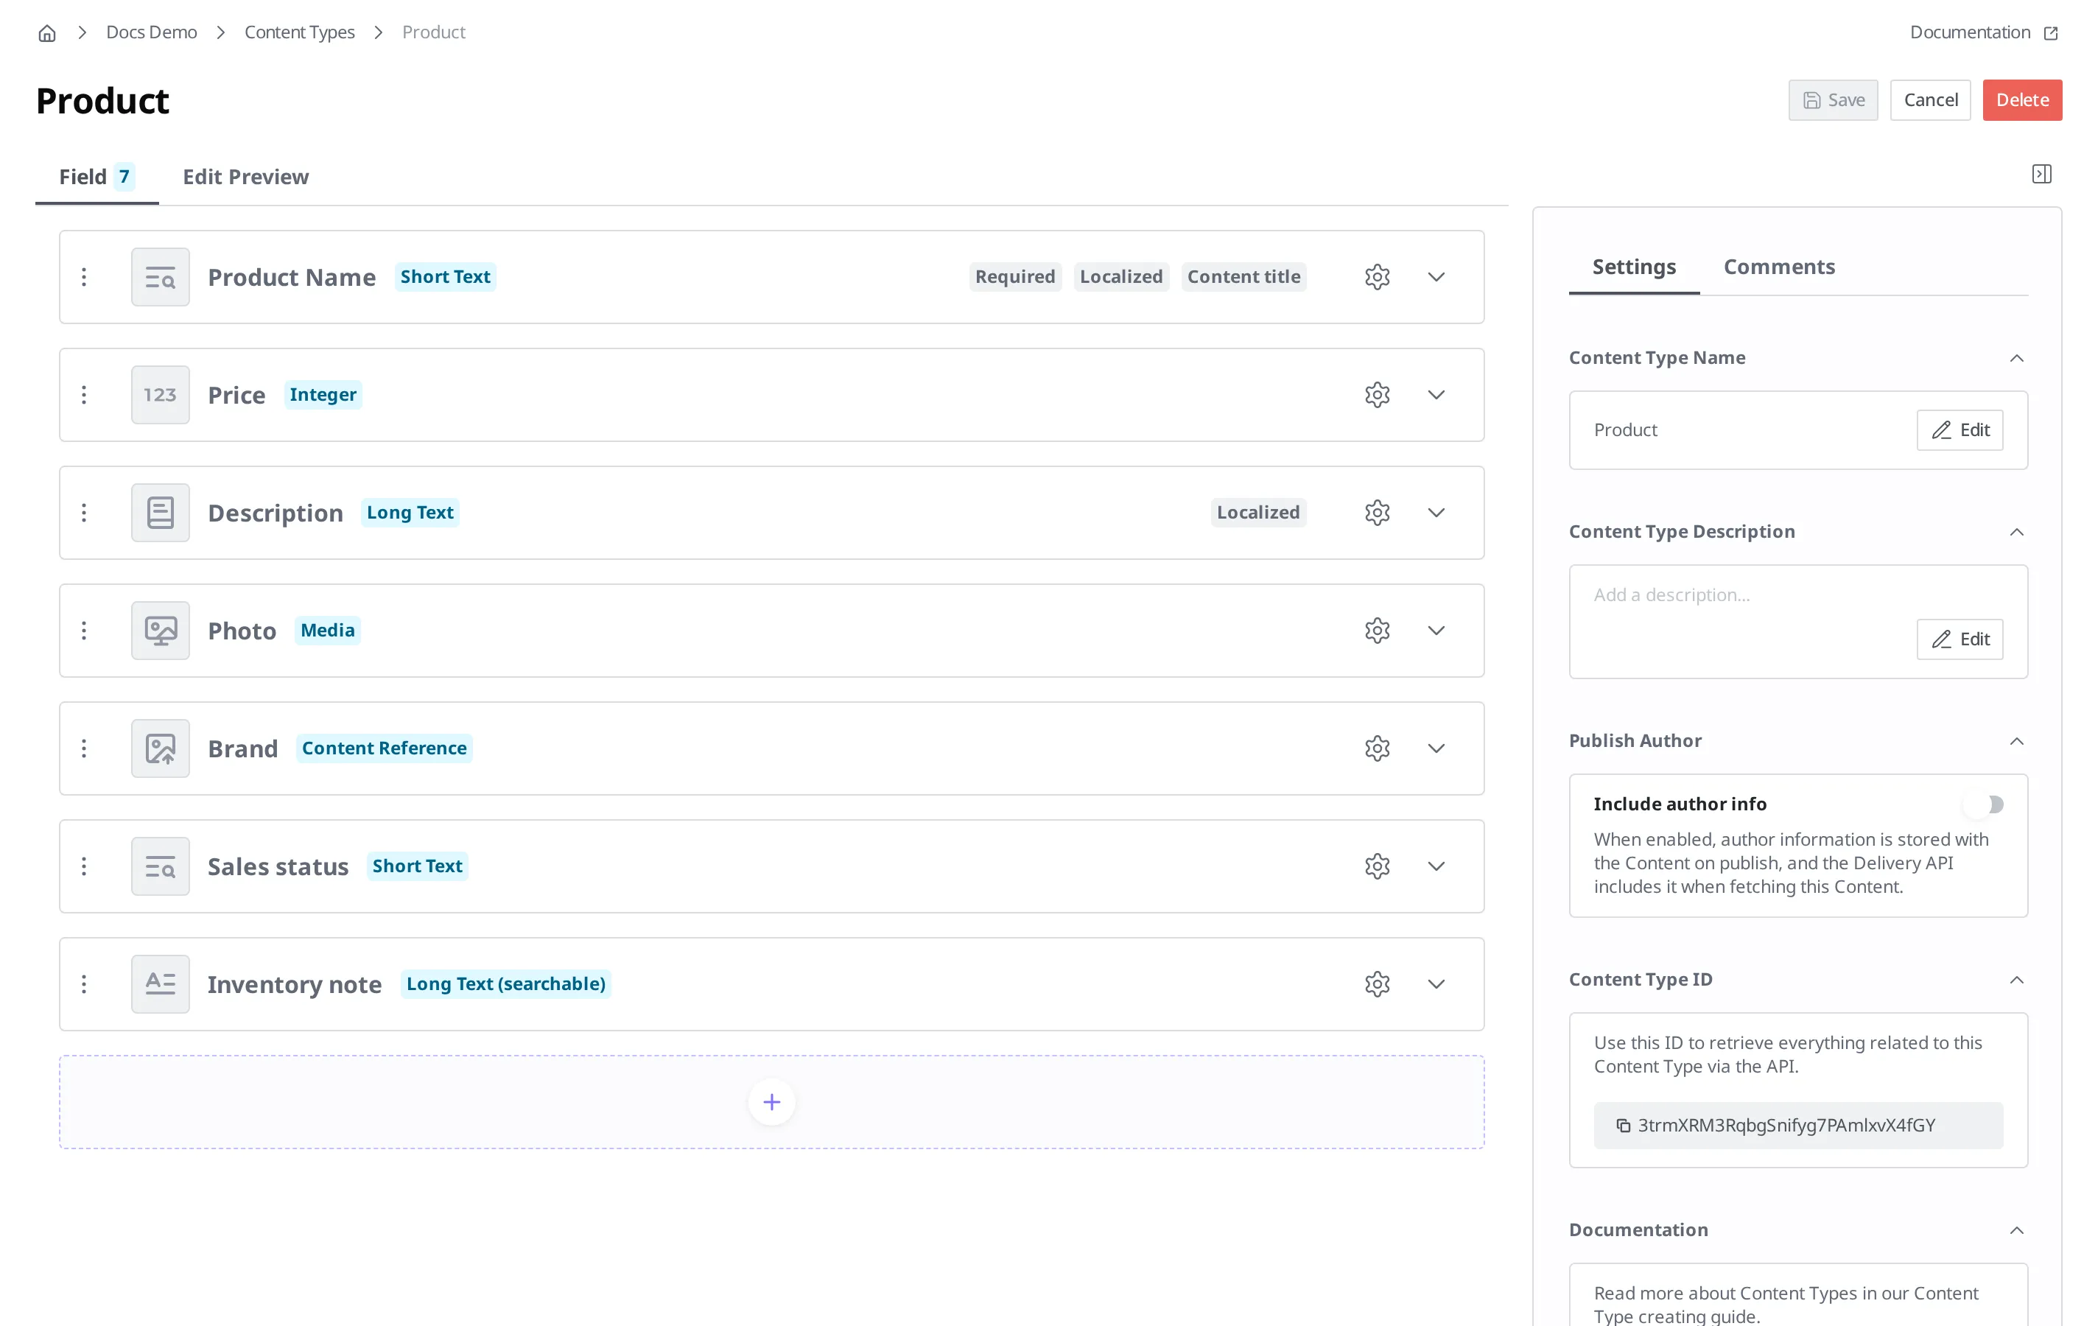
Task: Click the Localized badge on Product Name
Action: click(1121, 277)
